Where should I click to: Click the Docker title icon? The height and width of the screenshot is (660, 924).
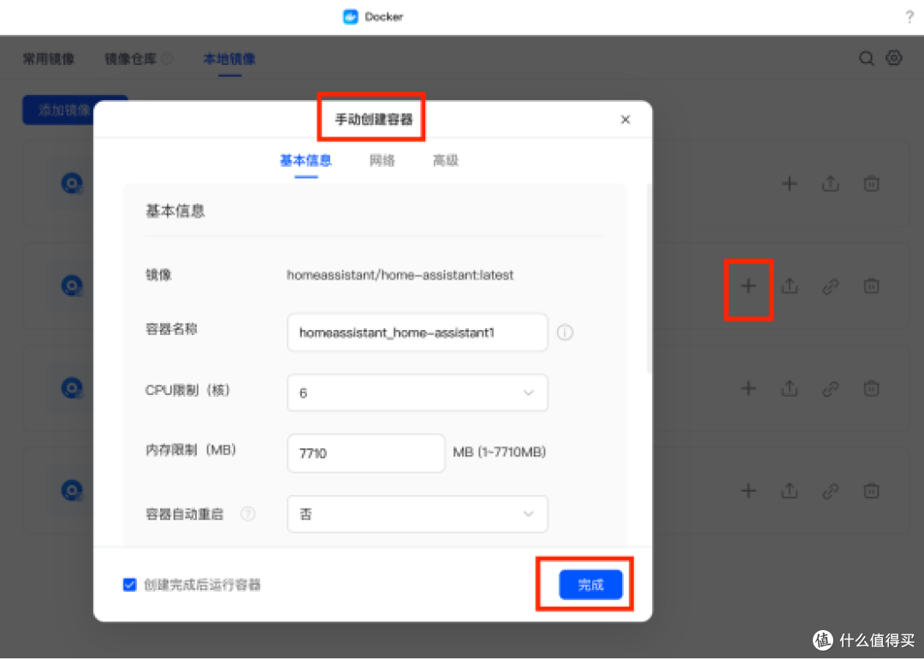(x=351, y=16)
